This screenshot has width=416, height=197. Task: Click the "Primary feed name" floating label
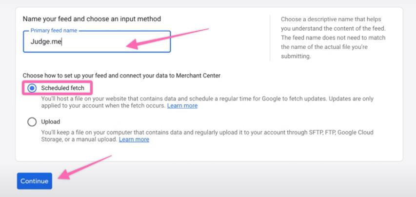click(53, 31)
